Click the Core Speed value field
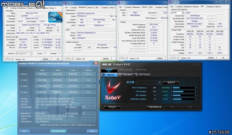Viewport: 232px width, 135px height. point(23,40)
